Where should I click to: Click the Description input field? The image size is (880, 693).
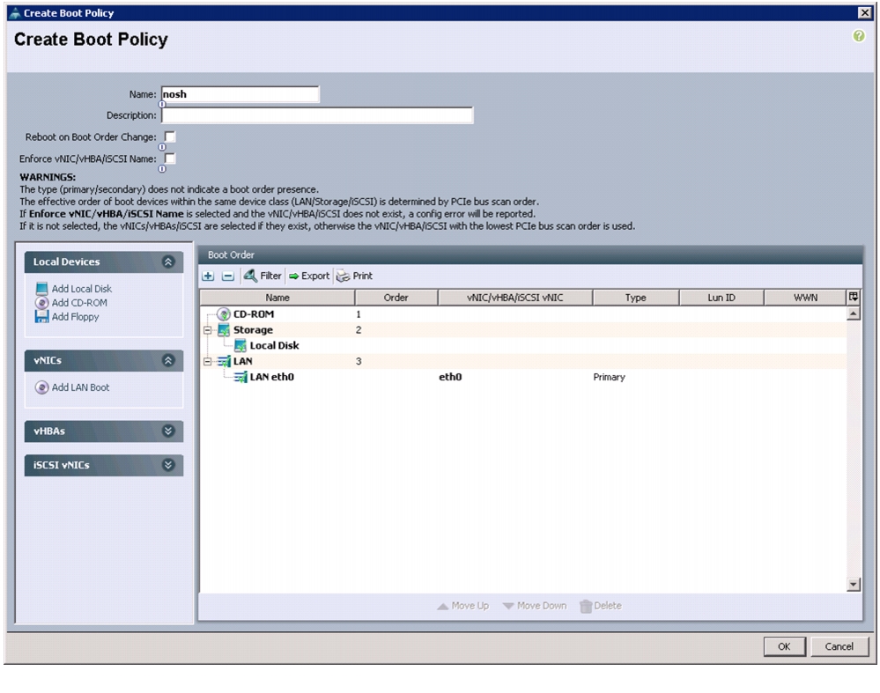click(x=317, y=115)
